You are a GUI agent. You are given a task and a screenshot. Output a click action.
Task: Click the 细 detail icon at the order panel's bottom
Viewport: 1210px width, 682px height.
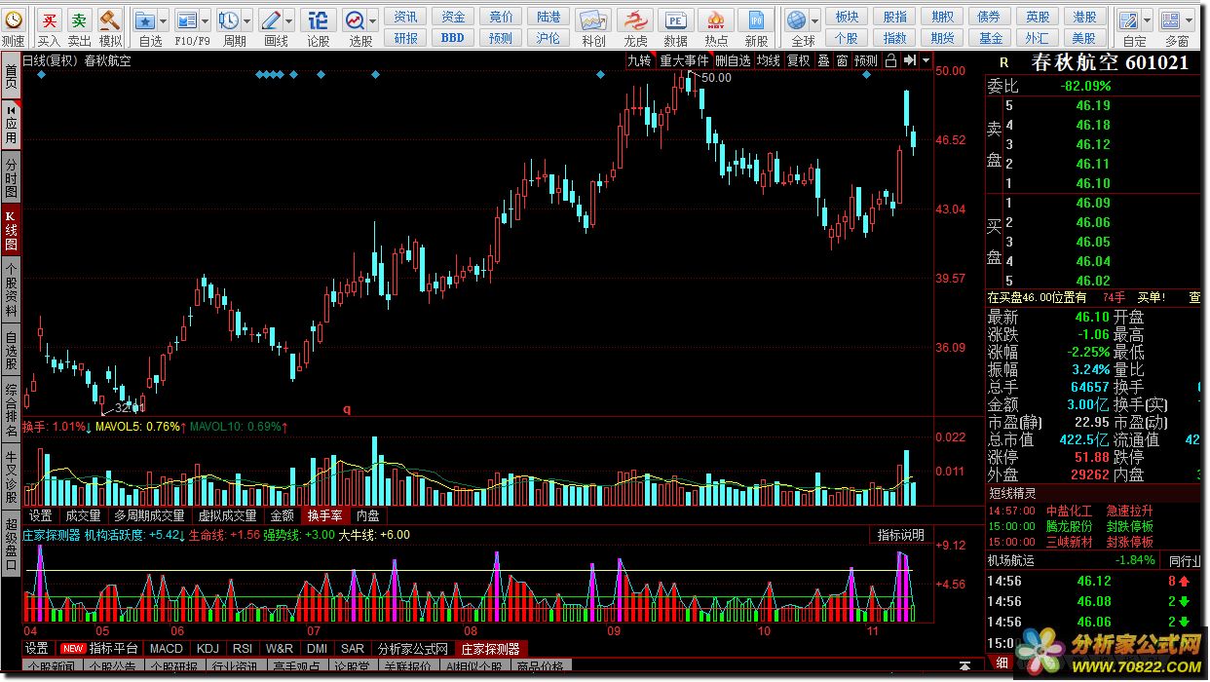coord(1002,662)
